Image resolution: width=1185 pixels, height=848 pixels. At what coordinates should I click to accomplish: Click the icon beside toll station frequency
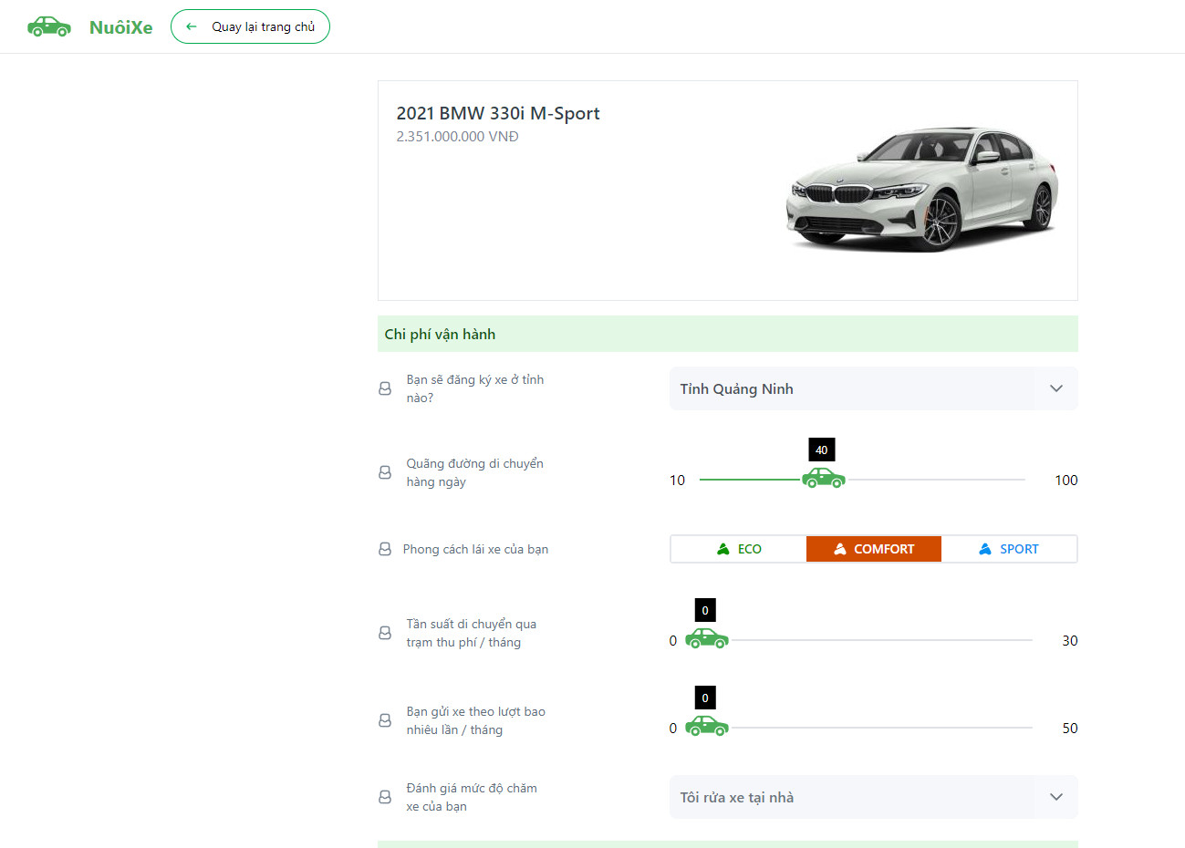[x=385, y=633]
